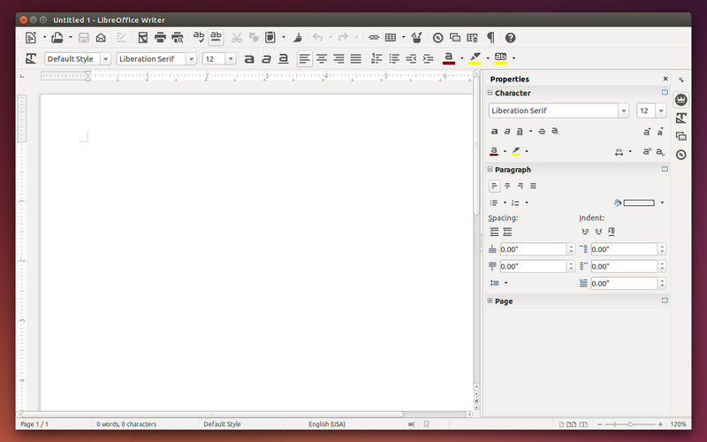Toggle Italic in formatting toolbar

(267, 58)
